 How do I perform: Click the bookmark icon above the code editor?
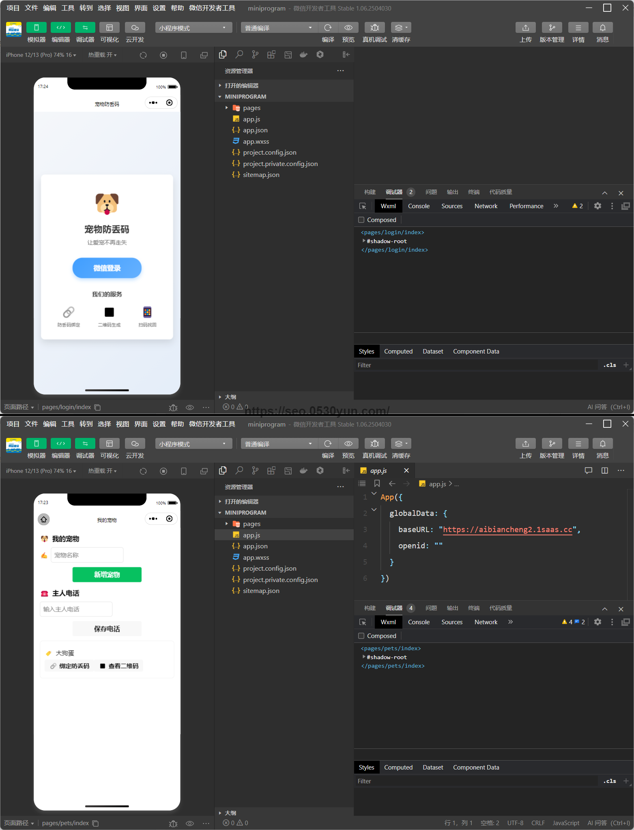(x=377, y=483)
